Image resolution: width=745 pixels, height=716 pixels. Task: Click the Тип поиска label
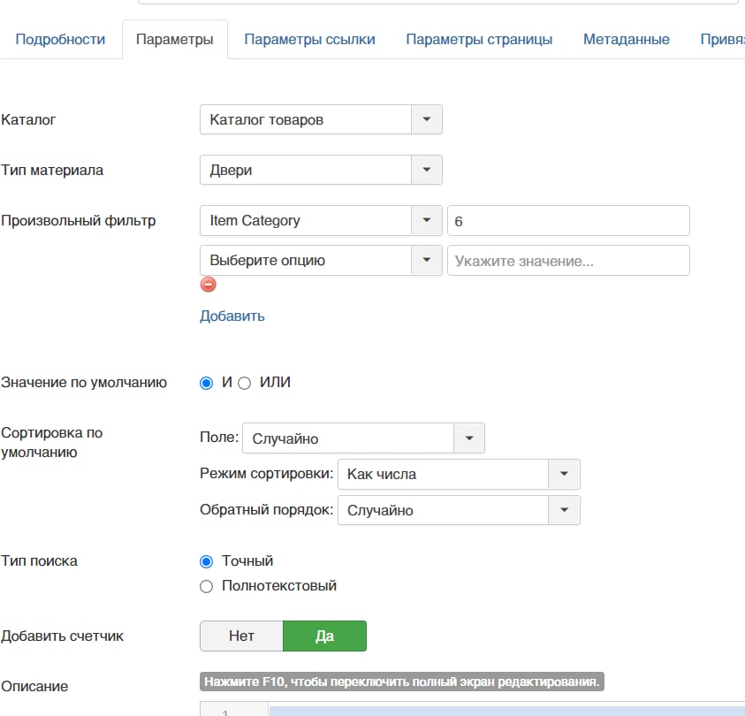[40, 560]
